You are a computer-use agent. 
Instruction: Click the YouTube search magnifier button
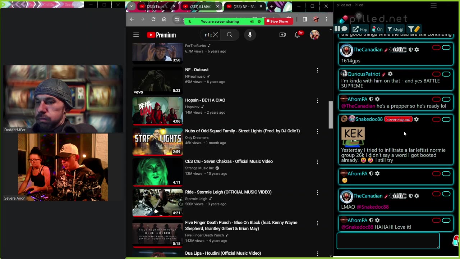(230, 35)
